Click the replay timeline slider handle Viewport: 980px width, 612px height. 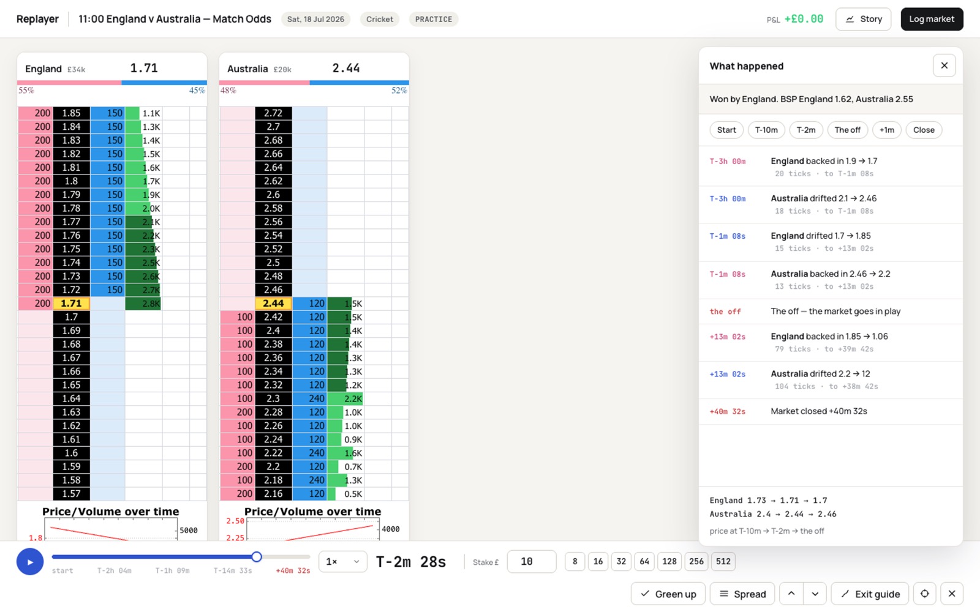click(x=257, y=556)
